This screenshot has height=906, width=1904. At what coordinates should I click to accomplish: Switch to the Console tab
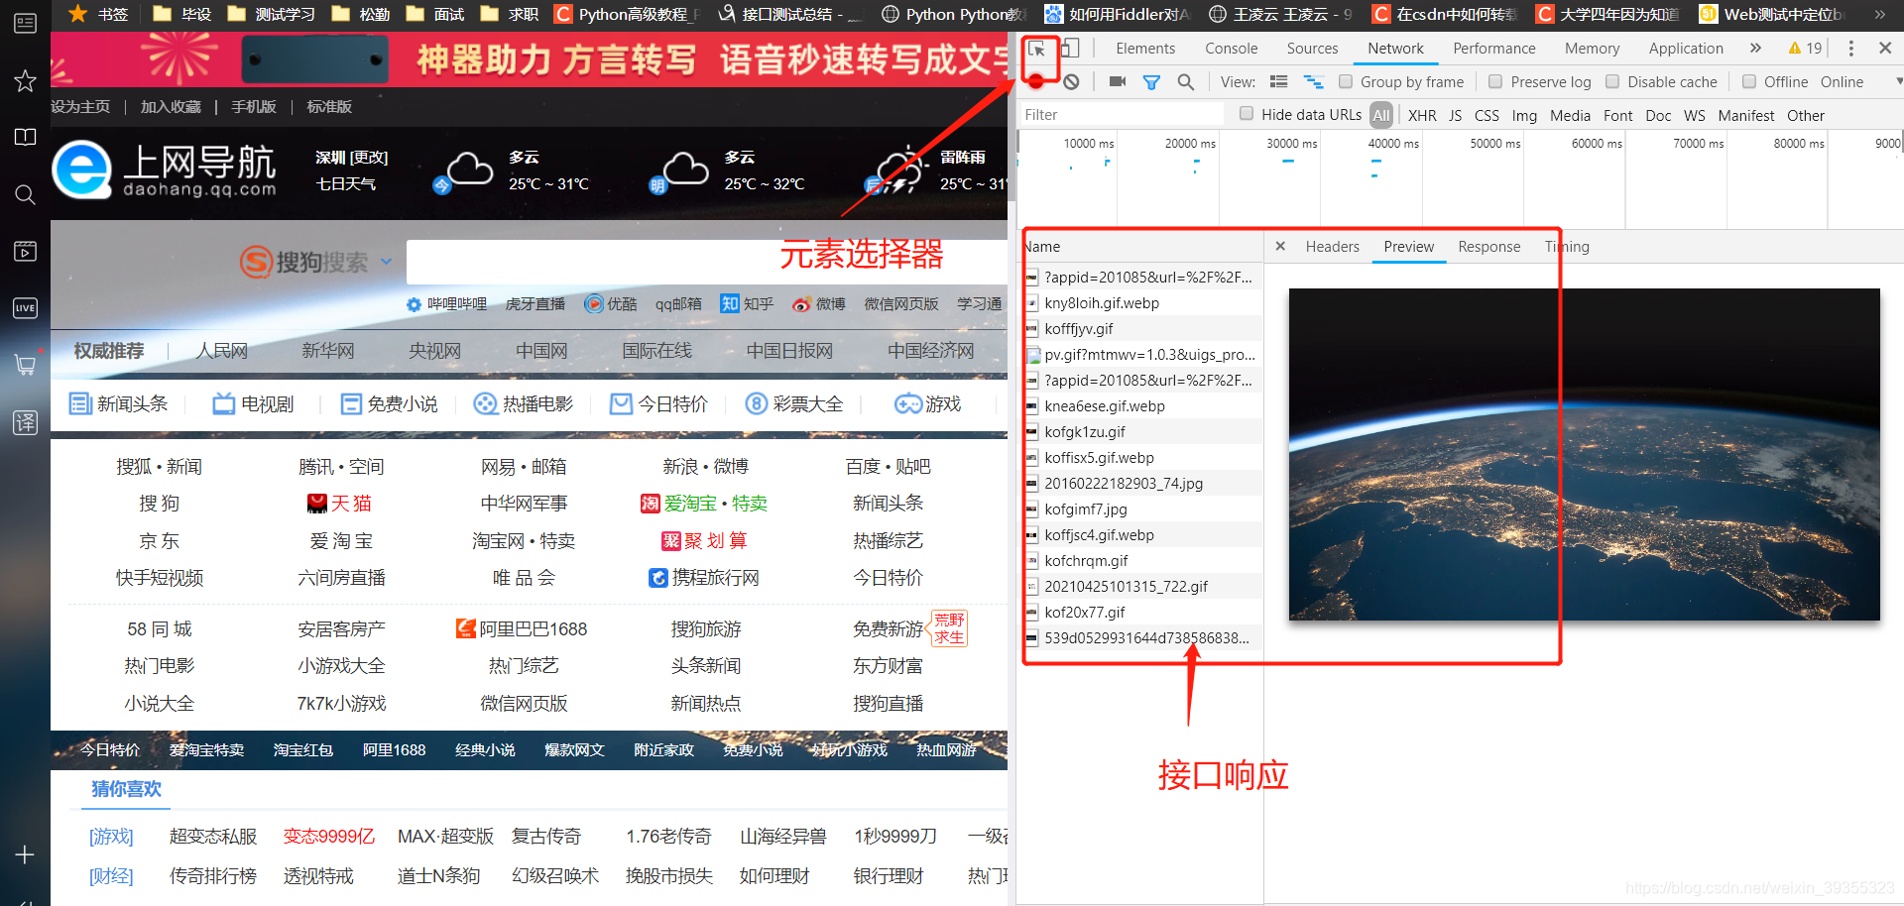click(x=1231, y=49)
